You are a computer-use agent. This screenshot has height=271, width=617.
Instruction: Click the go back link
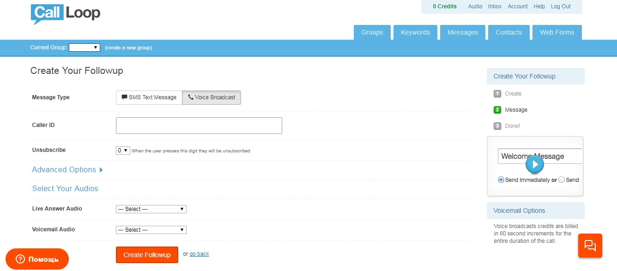click(x=199, y=254)
